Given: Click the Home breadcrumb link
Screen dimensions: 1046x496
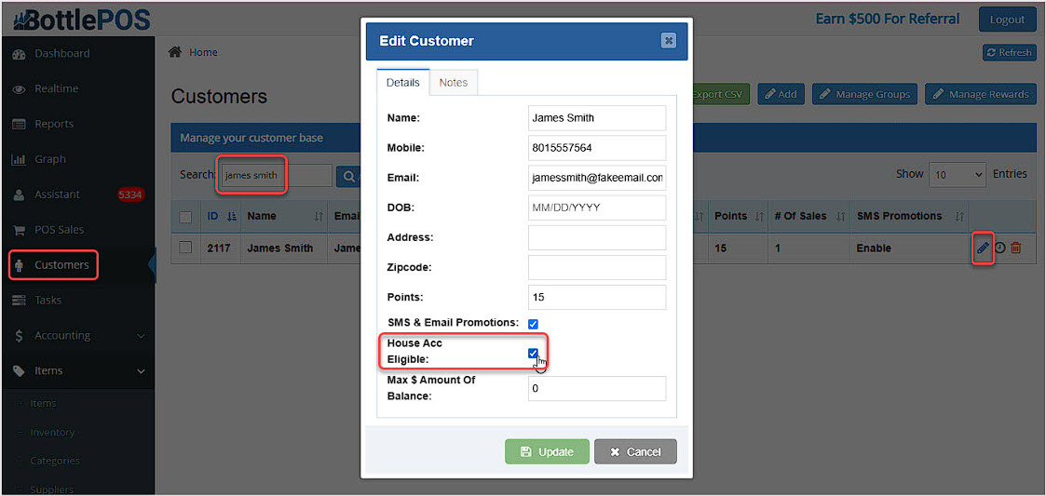Looking at the screenshot, I should (203, 53).
